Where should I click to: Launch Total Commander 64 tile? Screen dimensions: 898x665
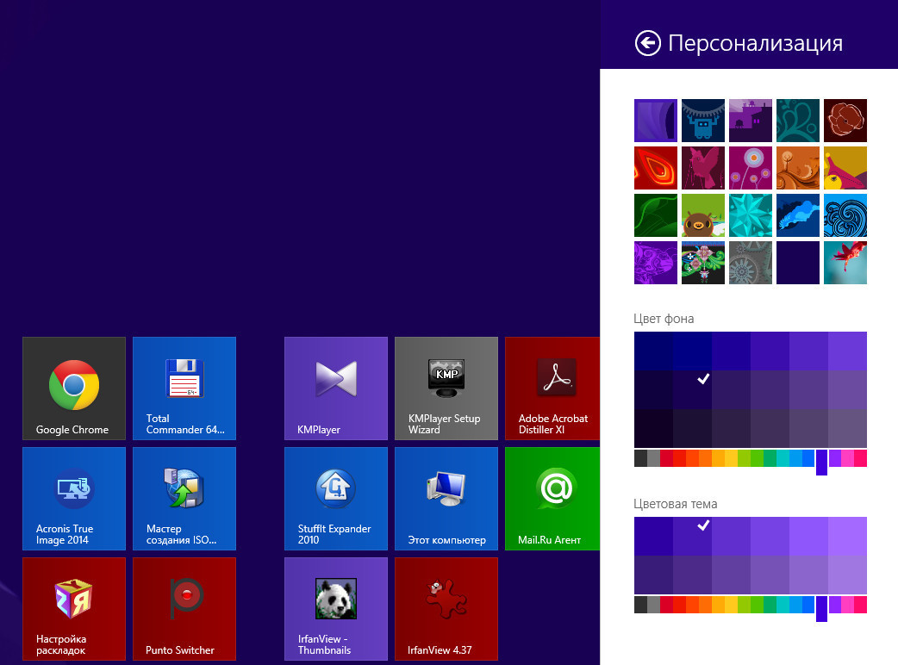click(184, 388)
